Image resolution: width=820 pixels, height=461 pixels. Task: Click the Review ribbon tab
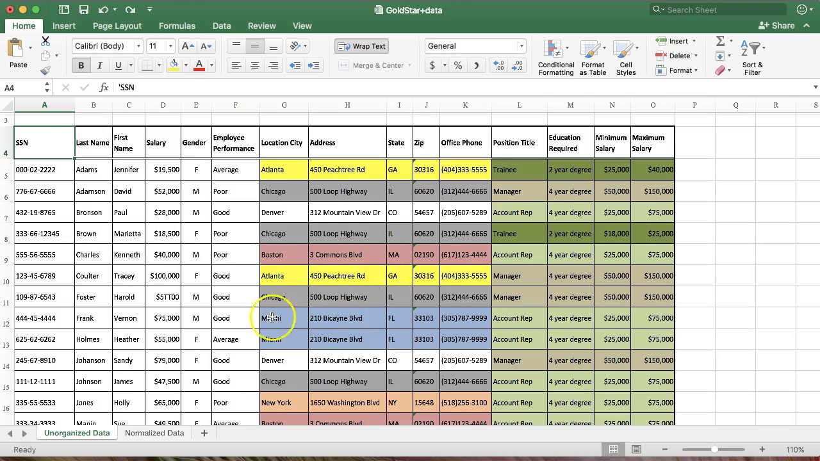pos(261,26)
